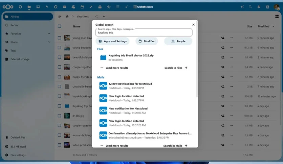The image size is (283, 164).
Task: Load more results under Mails
Action: pyautogui.click(x=114, y=146)
